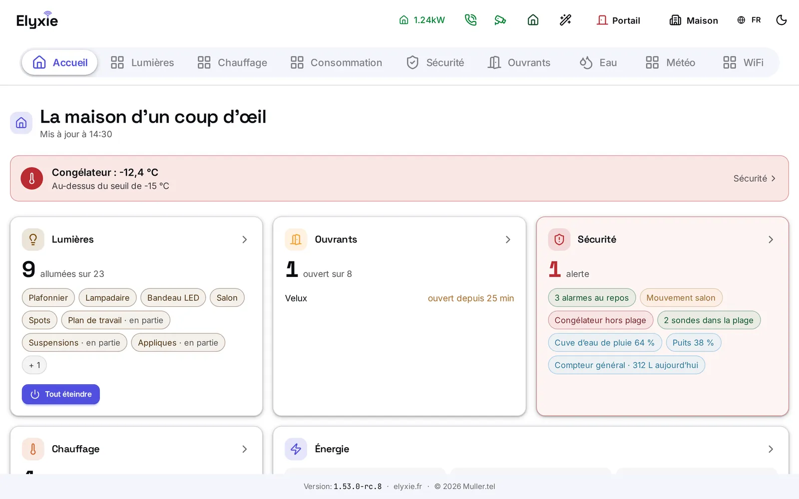This screenshot has height=499, width=799.
Task: Open the Maison selector
Action: pos(694,20)
